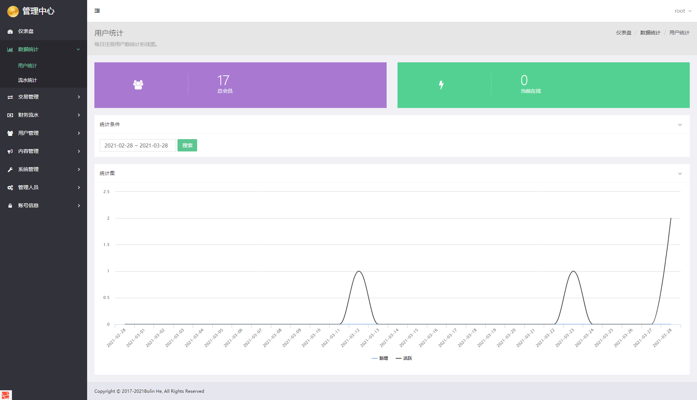
Task: Click the dashboard gauge icon in sidebar
Action: [x=10, y=32]
